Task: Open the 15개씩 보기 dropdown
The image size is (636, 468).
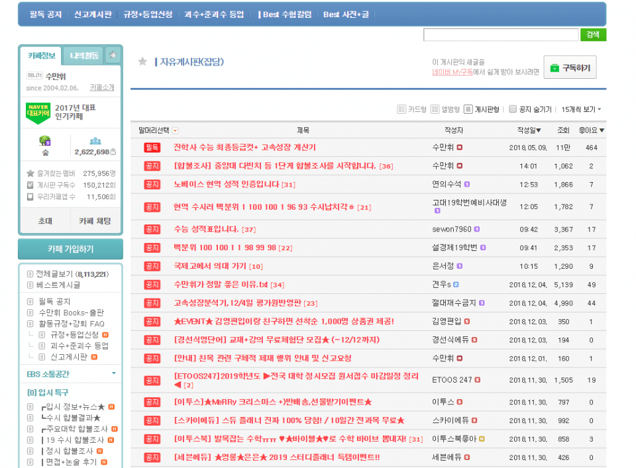Action: tap(581, 109)
